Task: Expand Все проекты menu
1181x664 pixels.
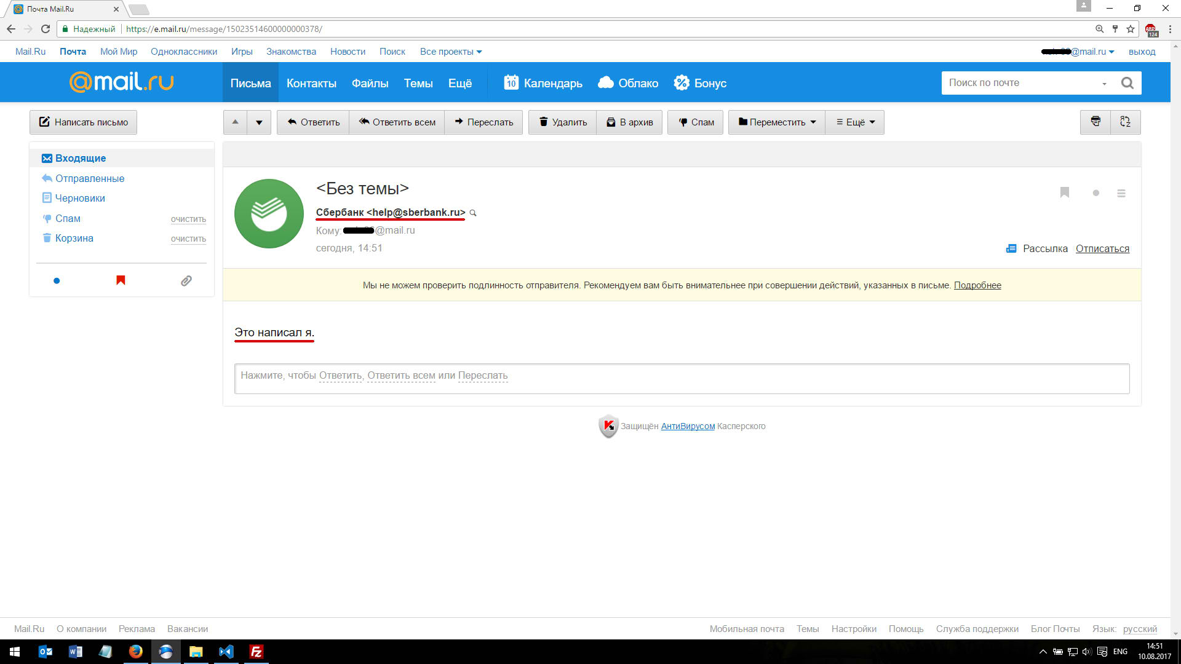Action: (450, 52)
